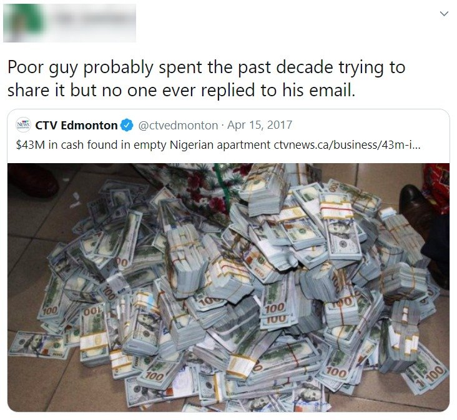Image resolution: width=457 pixels, height=420 pixels.
Task: Open the ctvnews.ca/business article link
Action: 347,145
